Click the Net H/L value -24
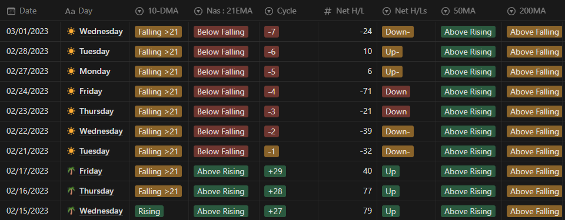The height and width of the screenshot is (220, 565). (365, 32)
